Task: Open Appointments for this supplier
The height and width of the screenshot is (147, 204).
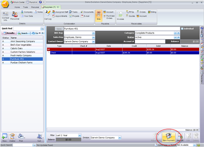Action: pyautogui.click(x=60, y=16)
